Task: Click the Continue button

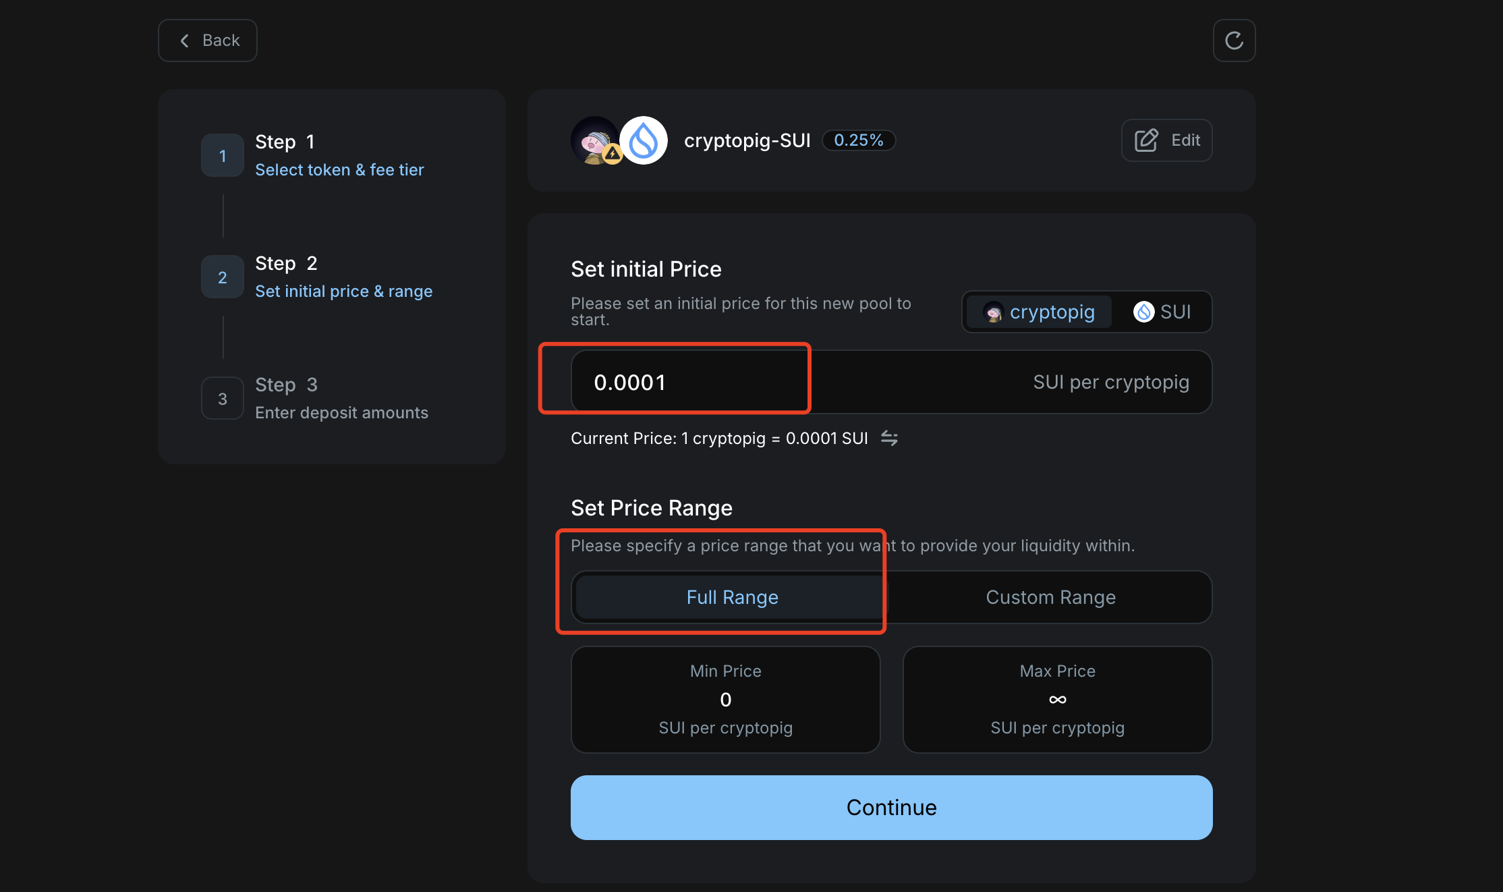Action: click(891, 807)
